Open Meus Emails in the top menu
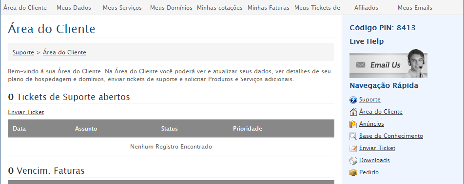 415,8
